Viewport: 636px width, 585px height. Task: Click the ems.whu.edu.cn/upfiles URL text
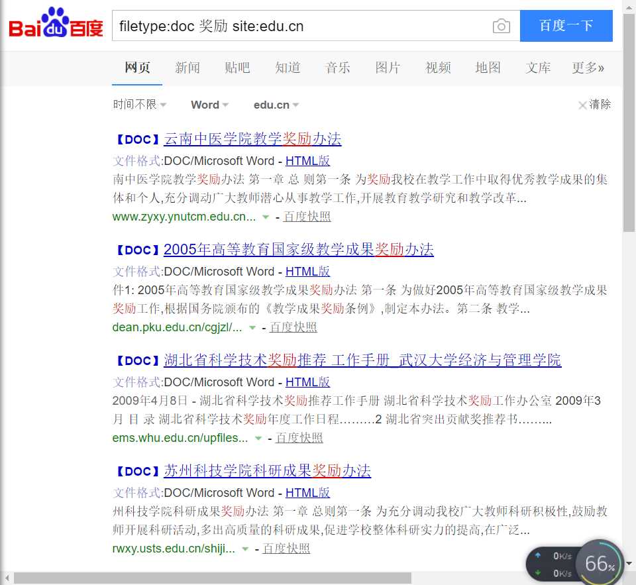pos(180,438)
